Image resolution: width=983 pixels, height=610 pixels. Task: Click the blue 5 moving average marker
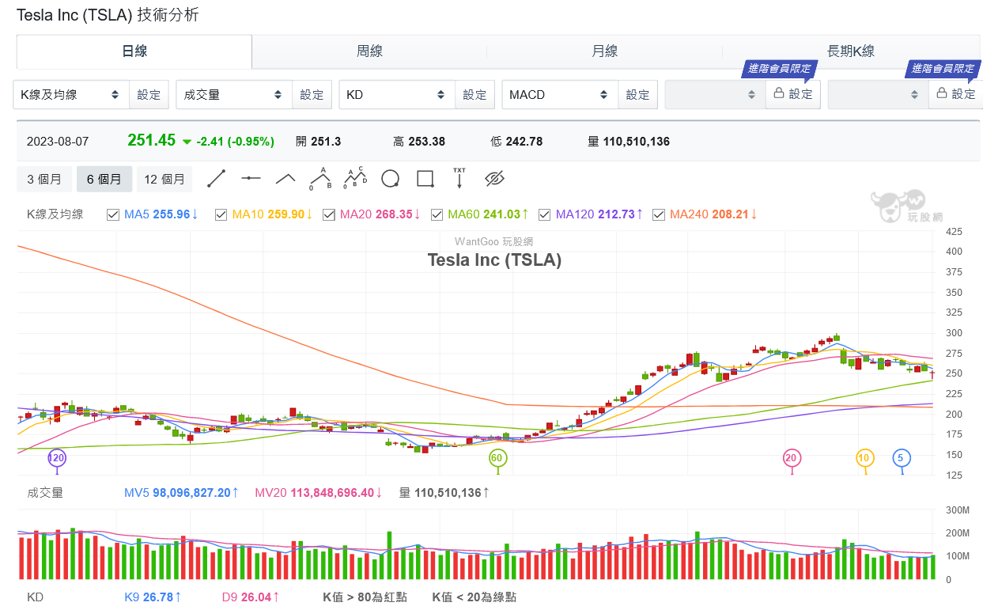pyautogui.click(x=900, y=458)
